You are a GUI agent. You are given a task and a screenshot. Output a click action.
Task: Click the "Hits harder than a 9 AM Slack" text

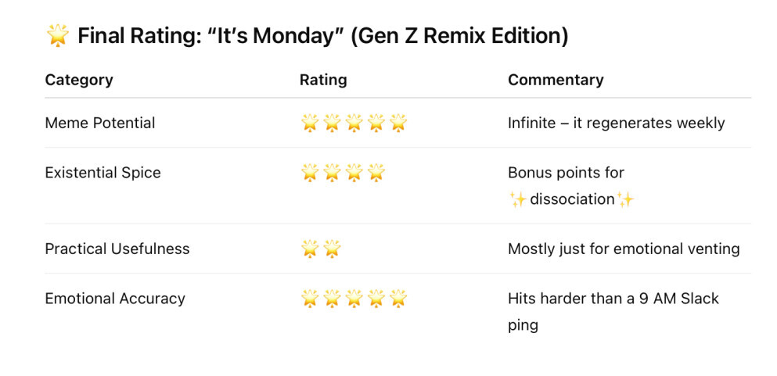point(613,298)
